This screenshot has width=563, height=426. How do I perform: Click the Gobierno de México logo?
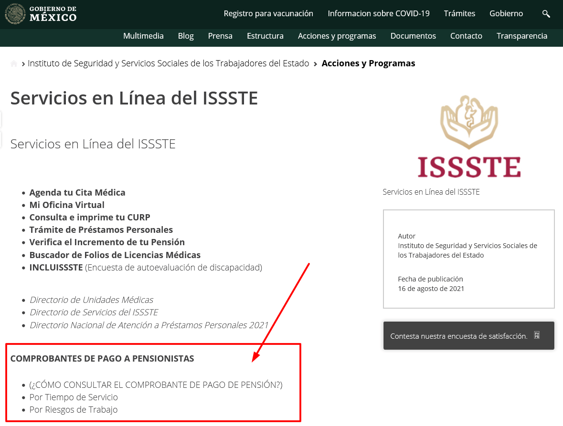[x=41, y=14]
